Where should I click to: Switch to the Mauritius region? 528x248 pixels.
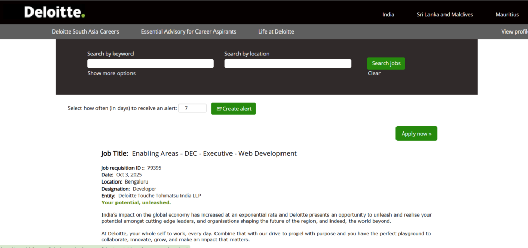click(x=506, y=14)
